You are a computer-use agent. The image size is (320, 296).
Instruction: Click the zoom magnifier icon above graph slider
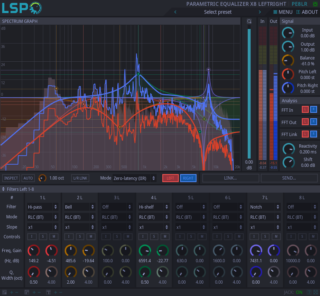(249, 21)
